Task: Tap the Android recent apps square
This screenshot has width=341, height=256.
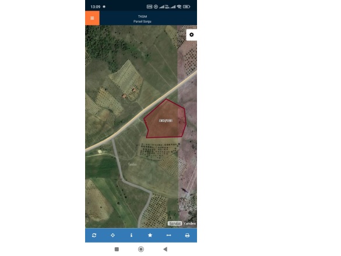Action: [117, 249]
